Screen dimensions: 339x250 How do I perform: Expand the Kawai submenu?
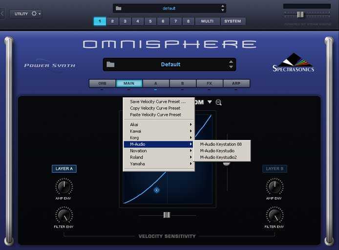click(159, 131)
